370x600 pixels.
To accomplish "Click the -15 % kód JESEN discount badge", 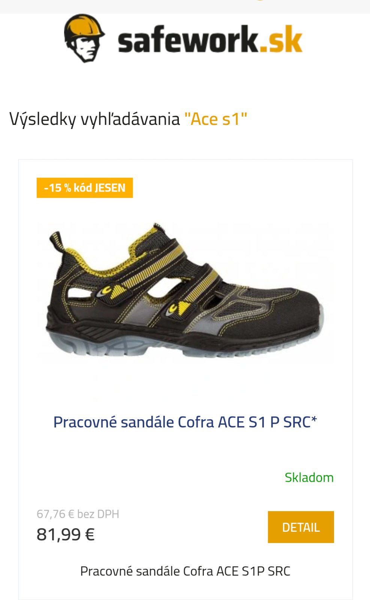I will (85, 187).
